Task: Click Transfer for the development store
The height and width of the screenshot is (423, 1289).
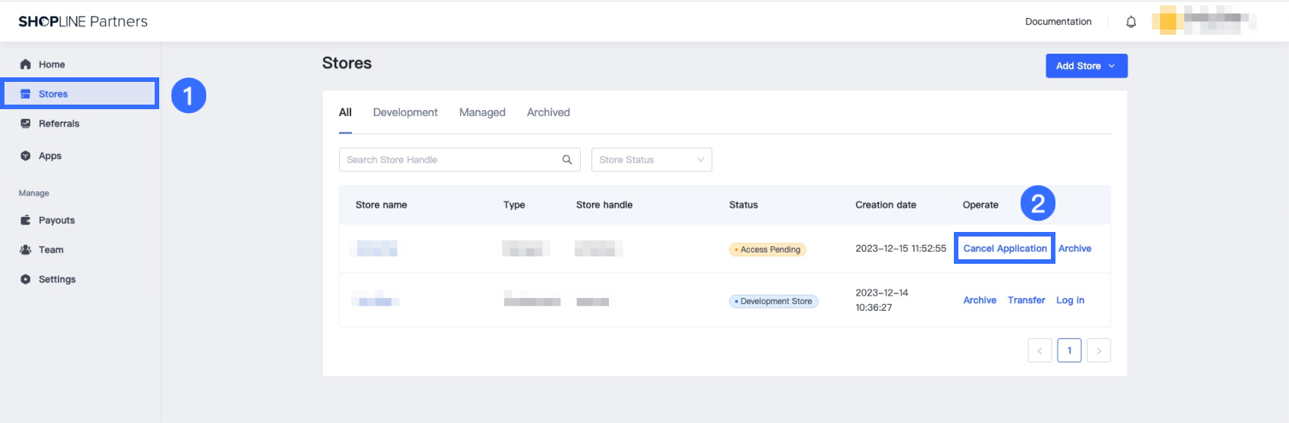Action: click(x=1026, y=300)
